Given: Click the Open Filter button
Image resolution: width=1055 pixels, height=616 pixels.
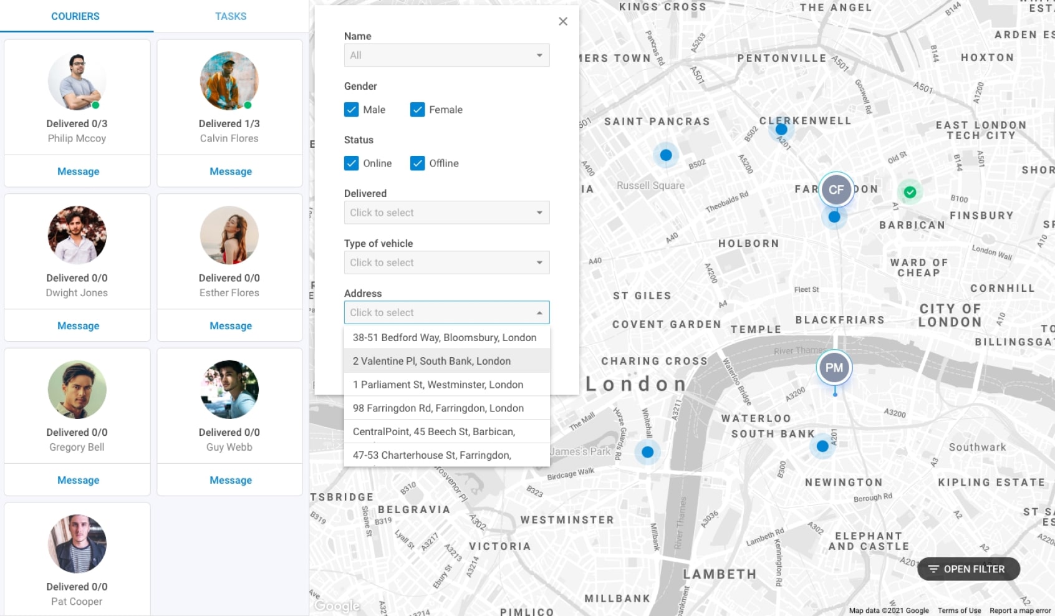Looking at the screenshot, I should 968,569.
